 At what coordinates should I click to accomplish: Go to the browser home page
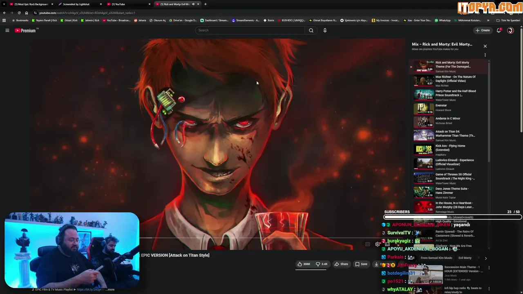click(x=27, y=13)
